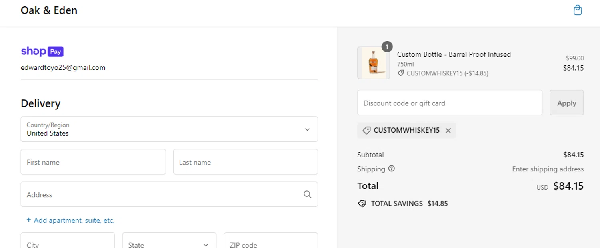This screenshot has width=600, height=248.
Task: Click the discount tag icon under 750ml
Action: pos(401,73)
